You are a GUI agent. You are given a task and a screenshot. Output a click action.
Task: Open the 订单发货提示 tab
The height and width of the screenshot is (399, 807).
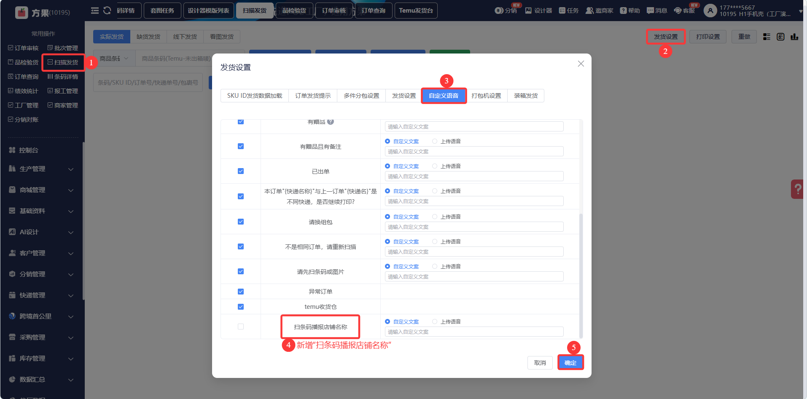click(313, 96)
